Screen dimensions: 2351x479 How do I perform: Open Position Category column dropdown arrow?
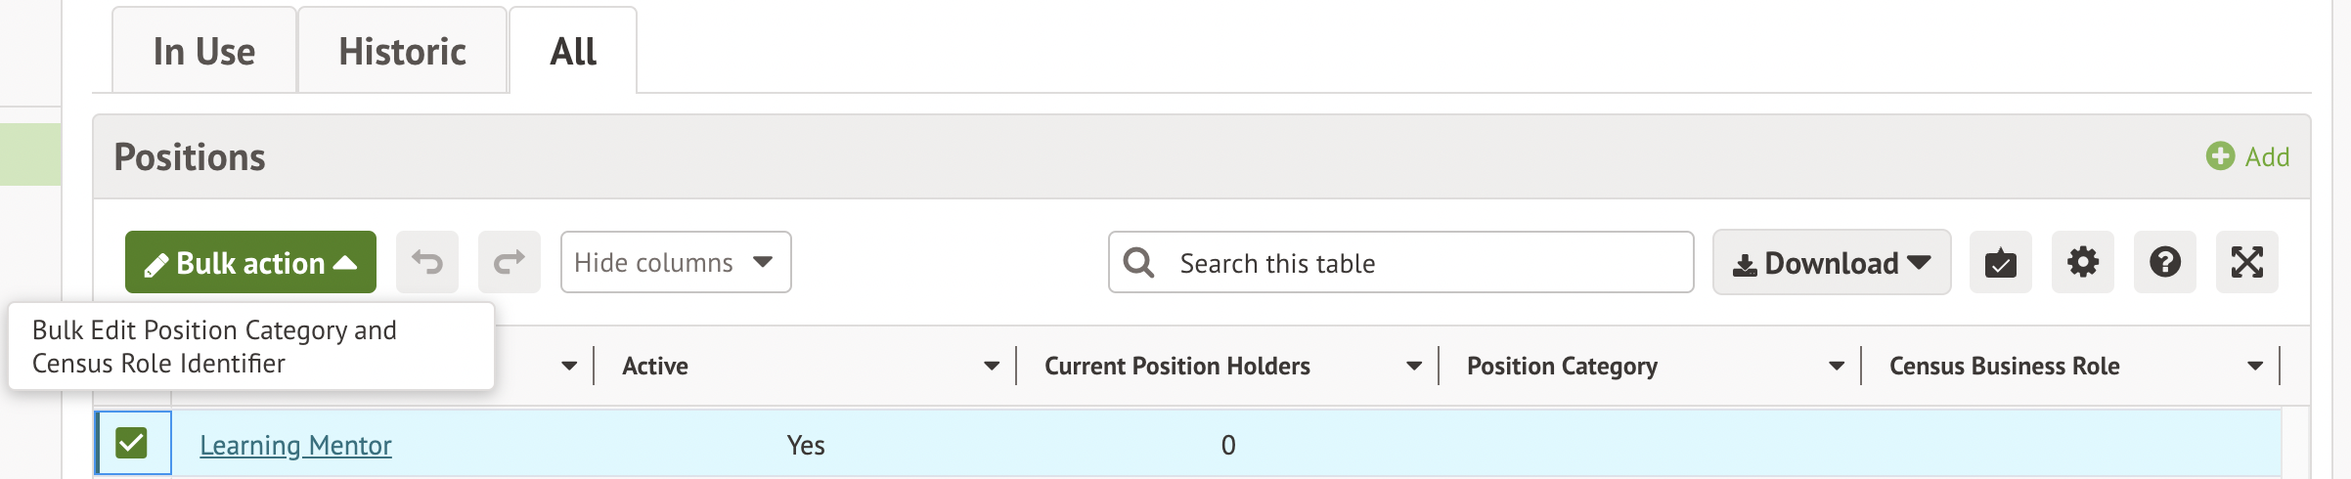pyautogui.click(x=1837, y=366)
